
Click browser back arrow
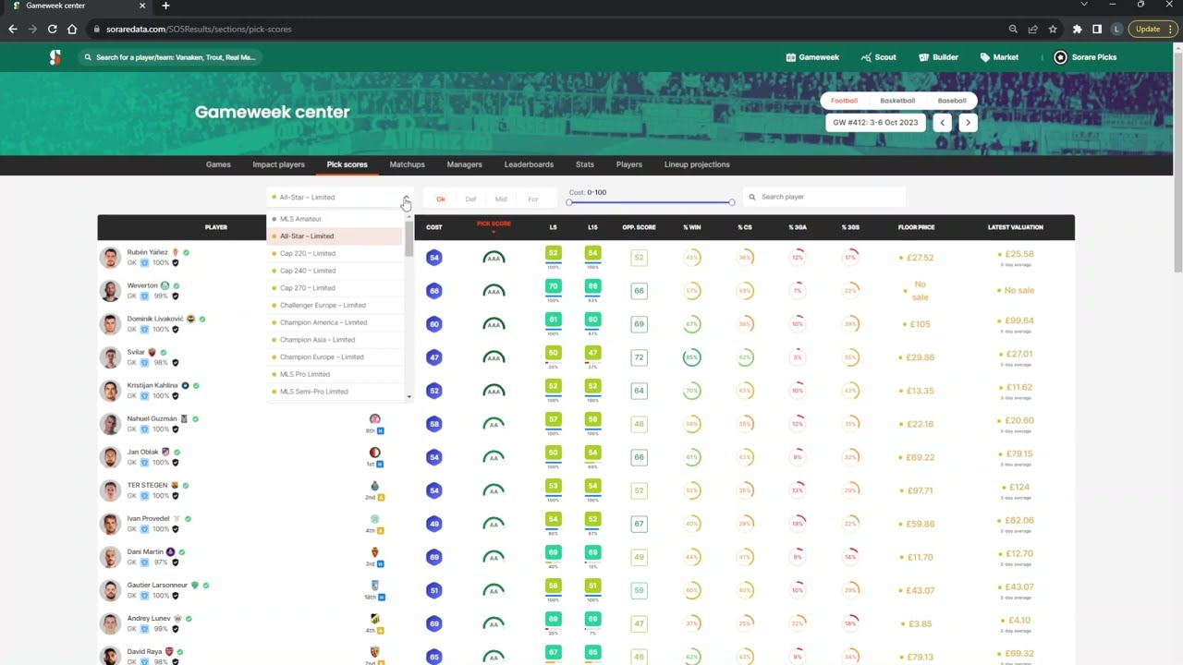click(12, 29)
